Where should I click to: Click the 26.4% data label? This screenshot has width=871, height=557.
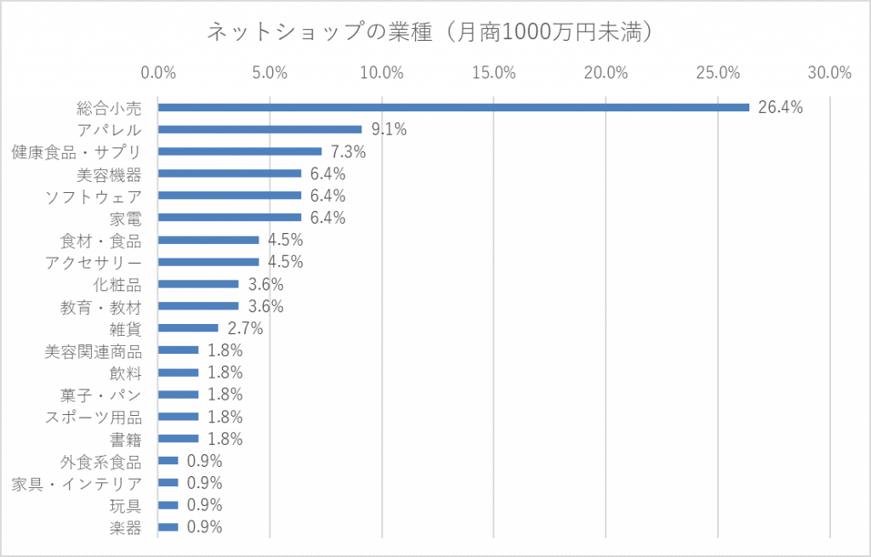[x=781, y=107]
